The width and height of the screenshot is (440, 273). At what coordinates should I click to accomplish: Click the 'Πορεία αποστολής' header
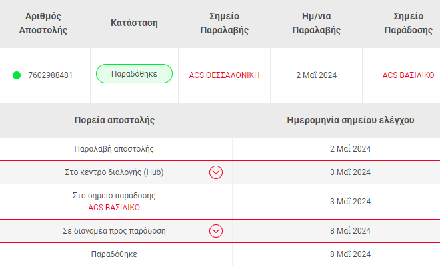[115, 120]
